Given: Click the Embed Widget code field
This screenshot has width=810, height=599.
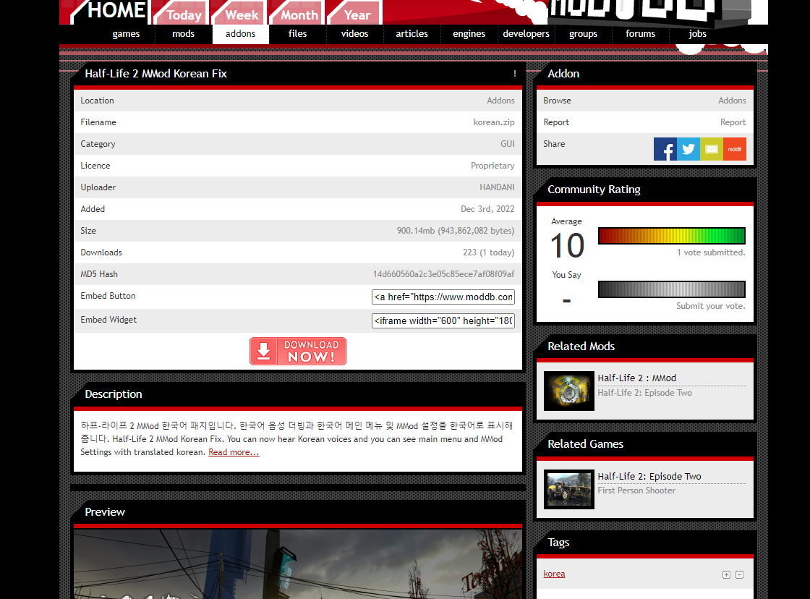Looking at the screenshot, I should pyautogui.click(x=443, y=321).
